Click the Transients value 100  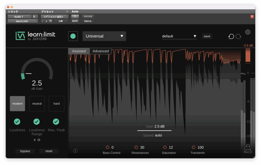tap(201, 147)
